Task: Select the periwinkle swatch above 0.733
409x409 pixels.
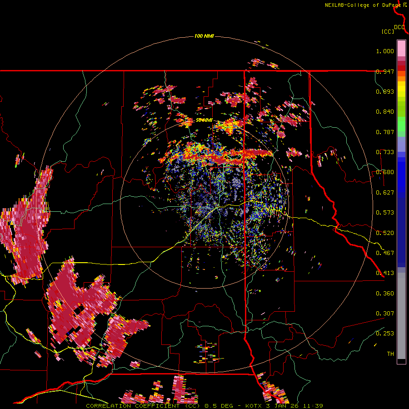Action: (401, 144)
